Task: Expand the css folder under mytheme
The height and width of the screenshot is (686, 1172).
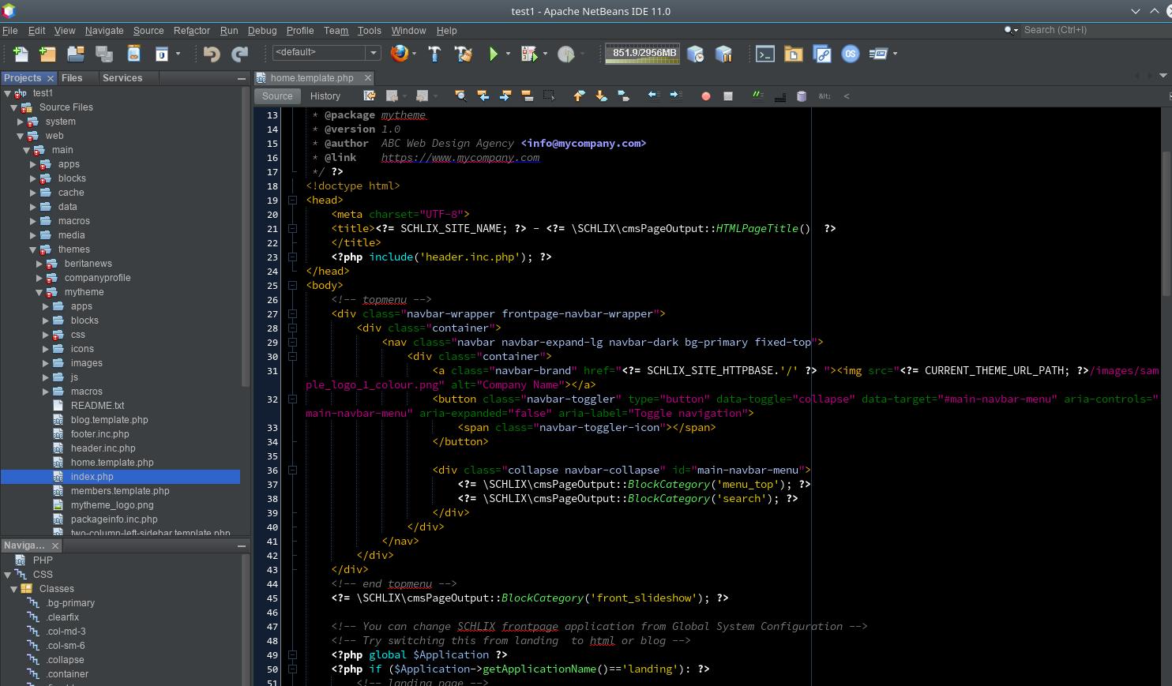Action: coord(46,335)
